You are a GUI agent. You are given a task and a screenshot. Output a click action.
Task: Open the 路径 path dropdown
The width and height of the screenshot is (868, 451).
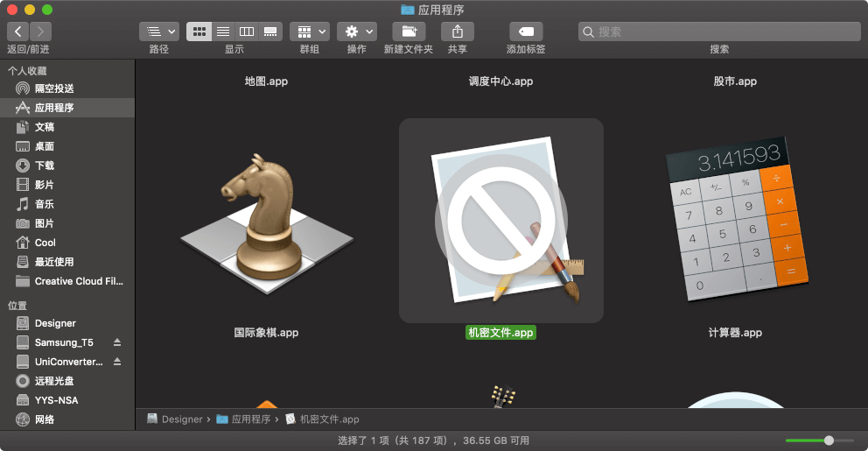(x=159, y=32)
